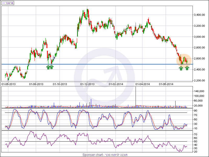Click the 01-10-2013 date label
Screen dimensions: 209x157
(60, 84)
